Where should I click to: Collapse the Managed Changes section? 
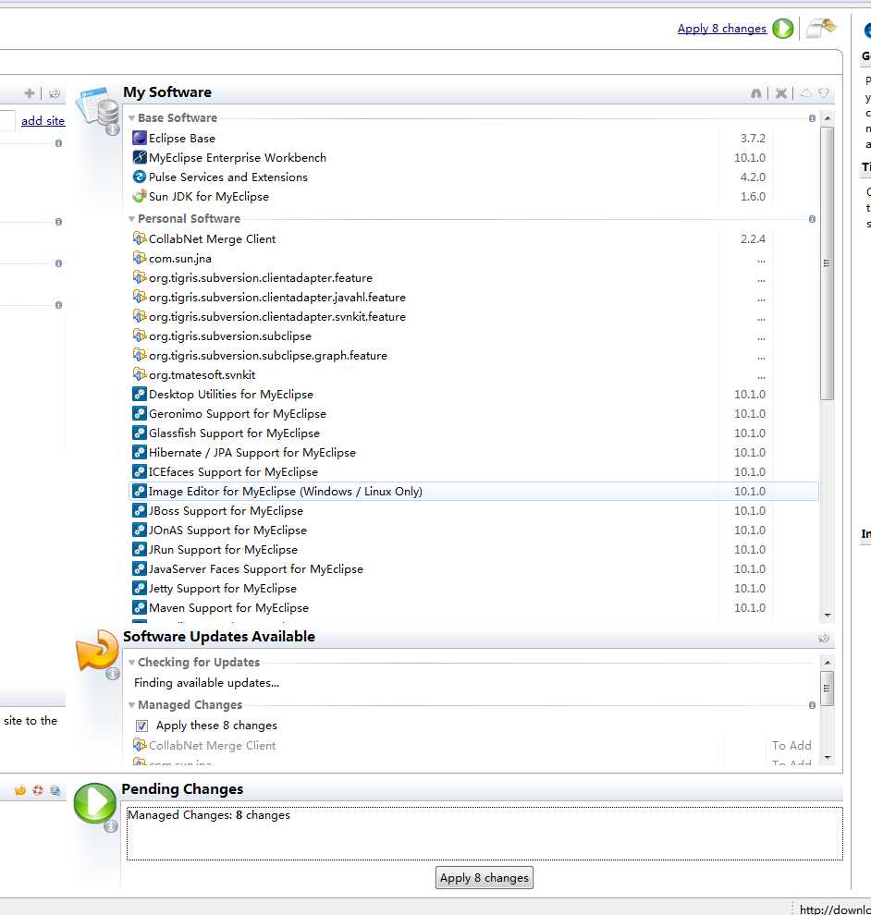(x=131, y=705)
